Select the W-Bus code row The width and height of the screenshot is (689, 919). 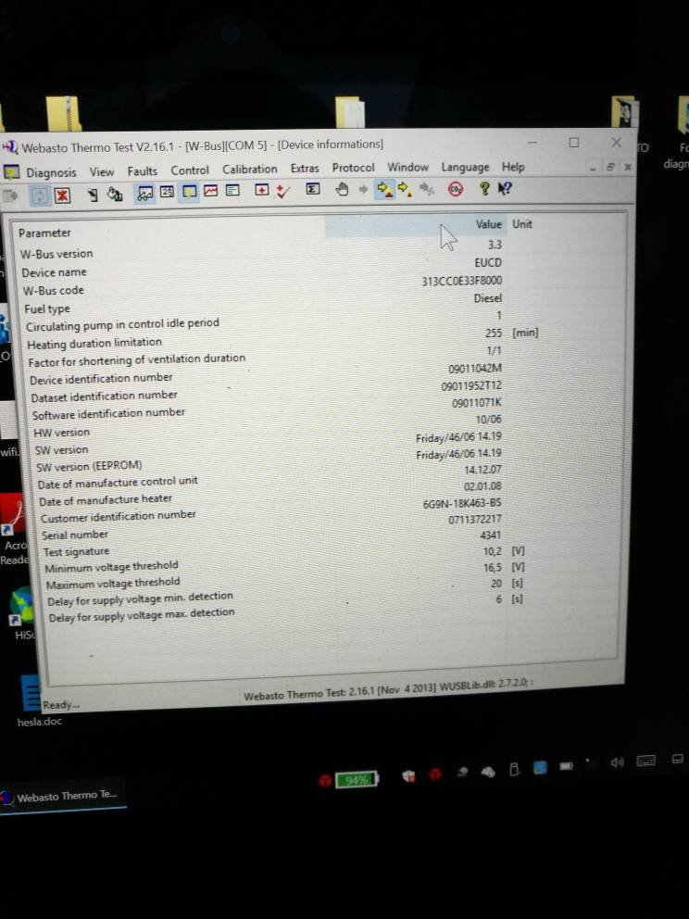click(x=53, y=291)
